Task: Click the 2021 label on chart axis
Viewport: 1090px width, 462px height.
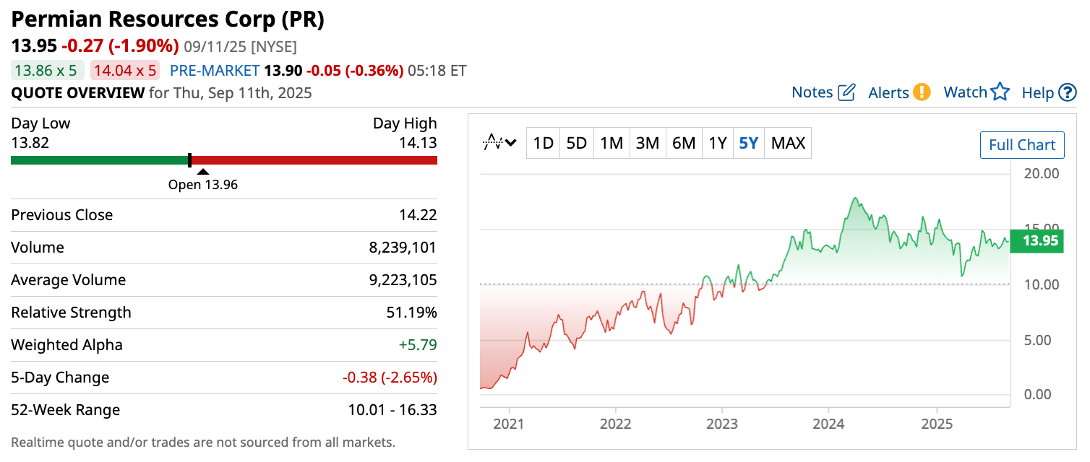Action: pyautogui.click(x=510, y=424)
